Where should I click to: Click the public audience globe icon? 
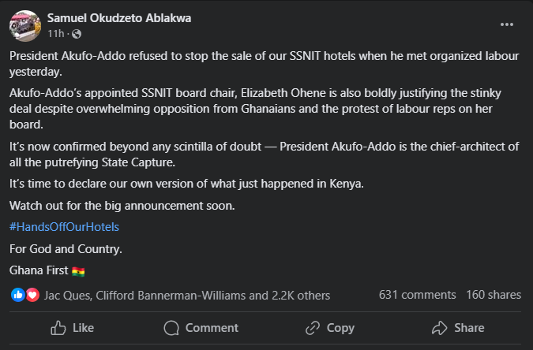77,35
